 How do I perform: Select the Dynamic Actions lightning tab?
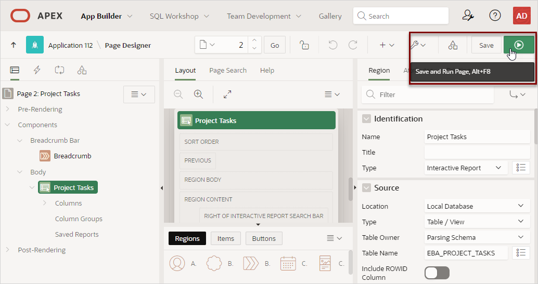point(37,70)
